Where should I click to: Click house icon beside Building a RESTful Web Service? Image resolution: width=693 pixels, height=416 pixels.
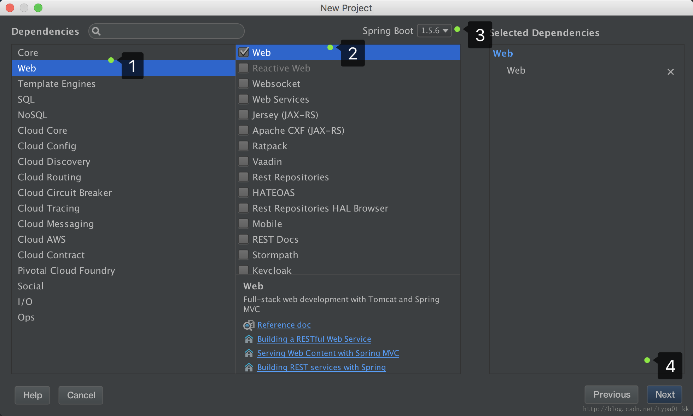click(x=249, y=339)
